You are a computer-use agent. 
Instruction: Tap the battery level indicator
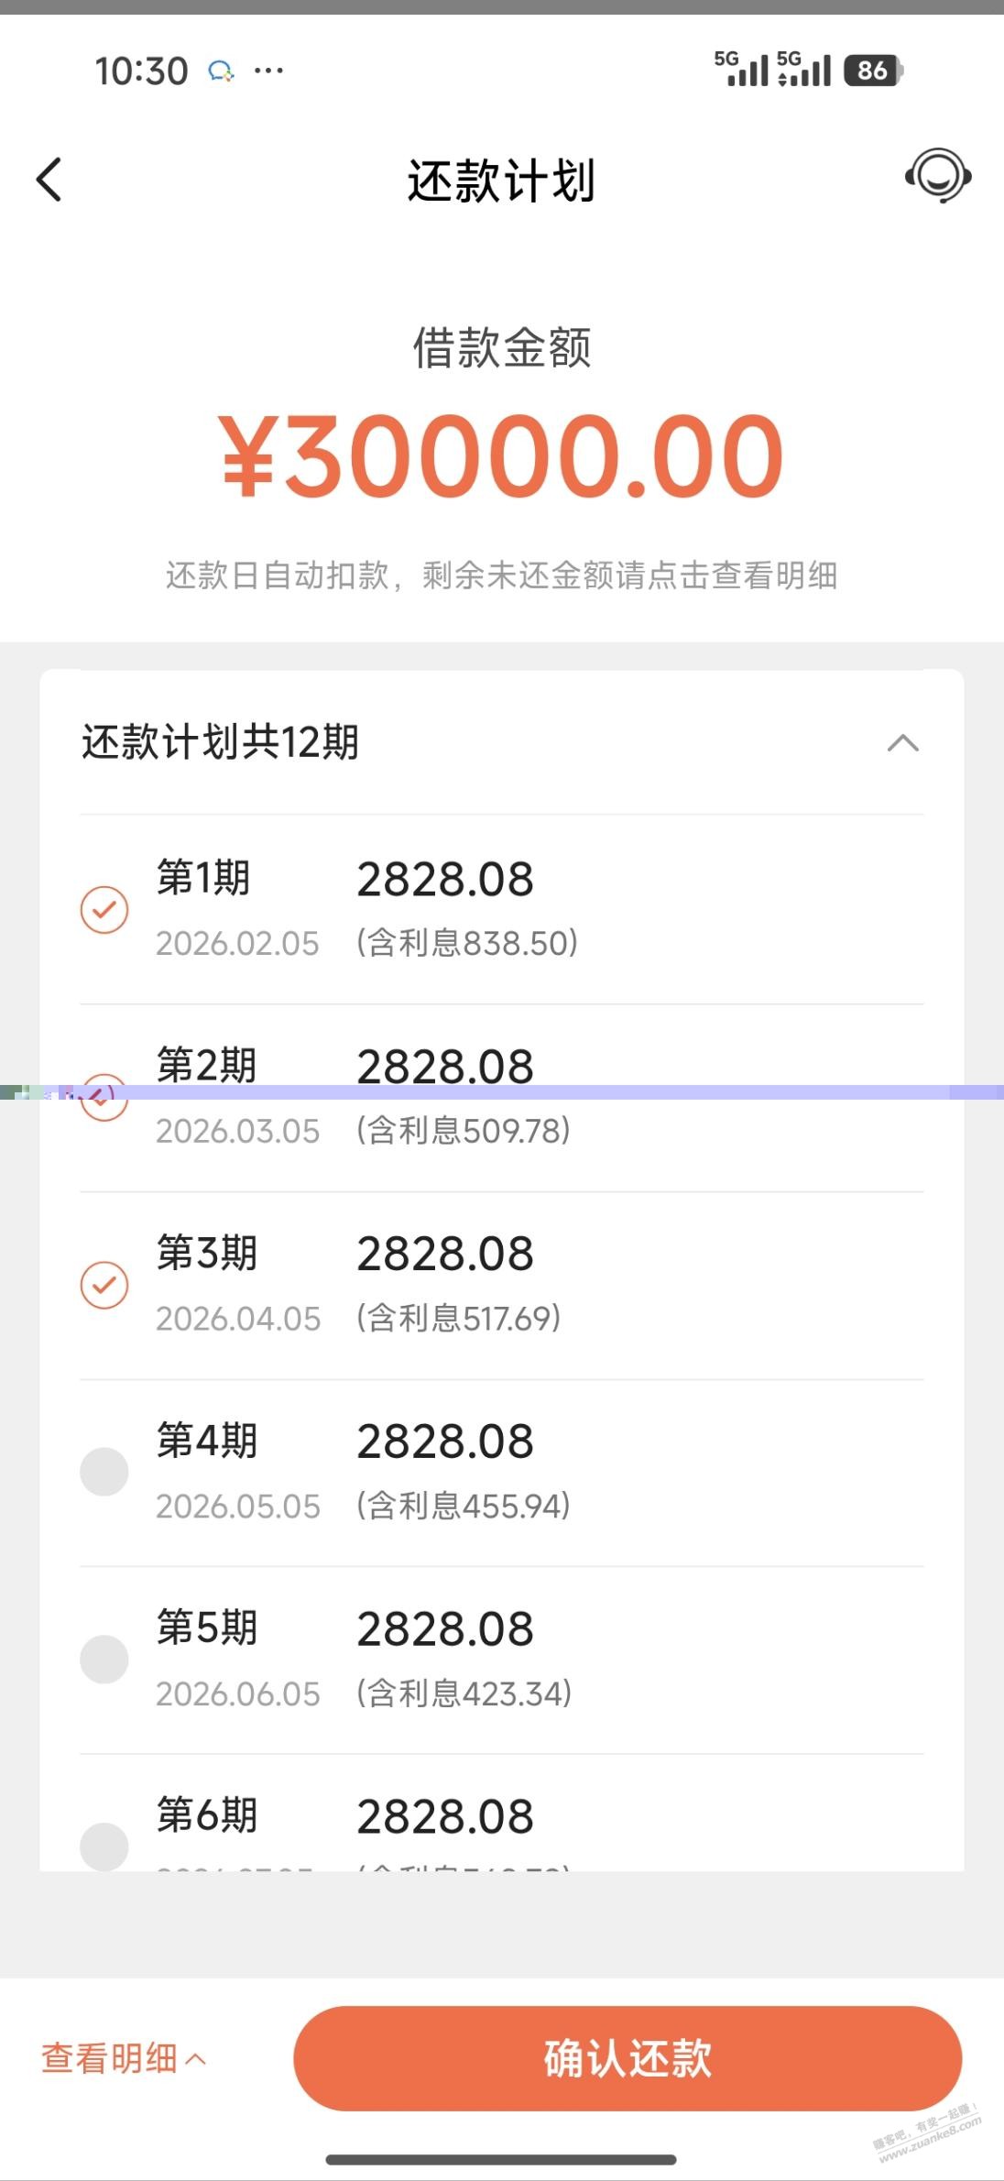pyautogui.click(x=873, y=71)
